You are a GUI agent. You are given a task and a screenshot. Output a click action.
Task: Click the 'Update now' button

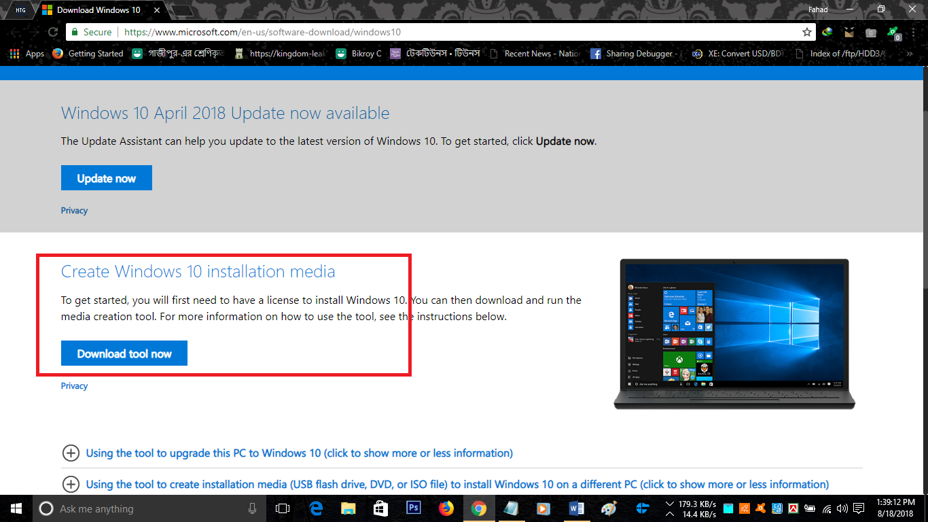pyautogui.click(x=107, y=178)
